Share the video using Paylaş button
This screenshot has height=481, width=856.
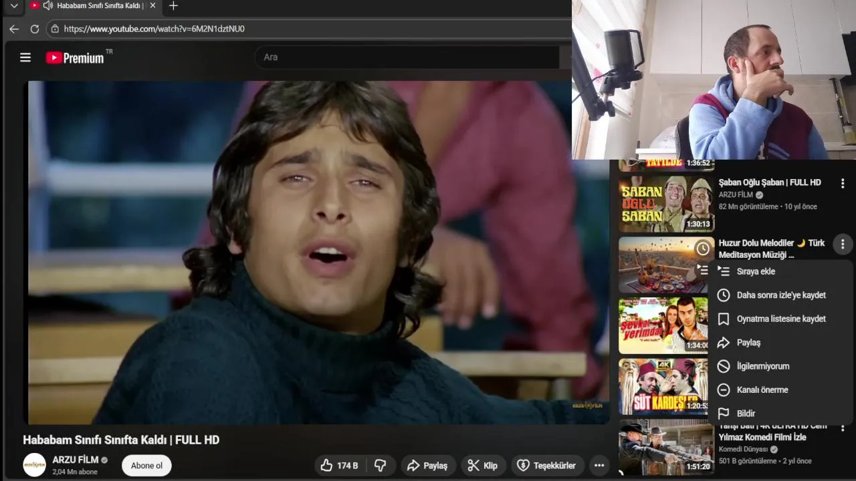(x=428, y=466)
